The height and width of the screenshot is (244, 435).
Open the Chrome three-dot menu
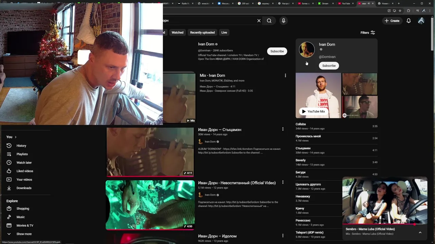coord(430,11)
